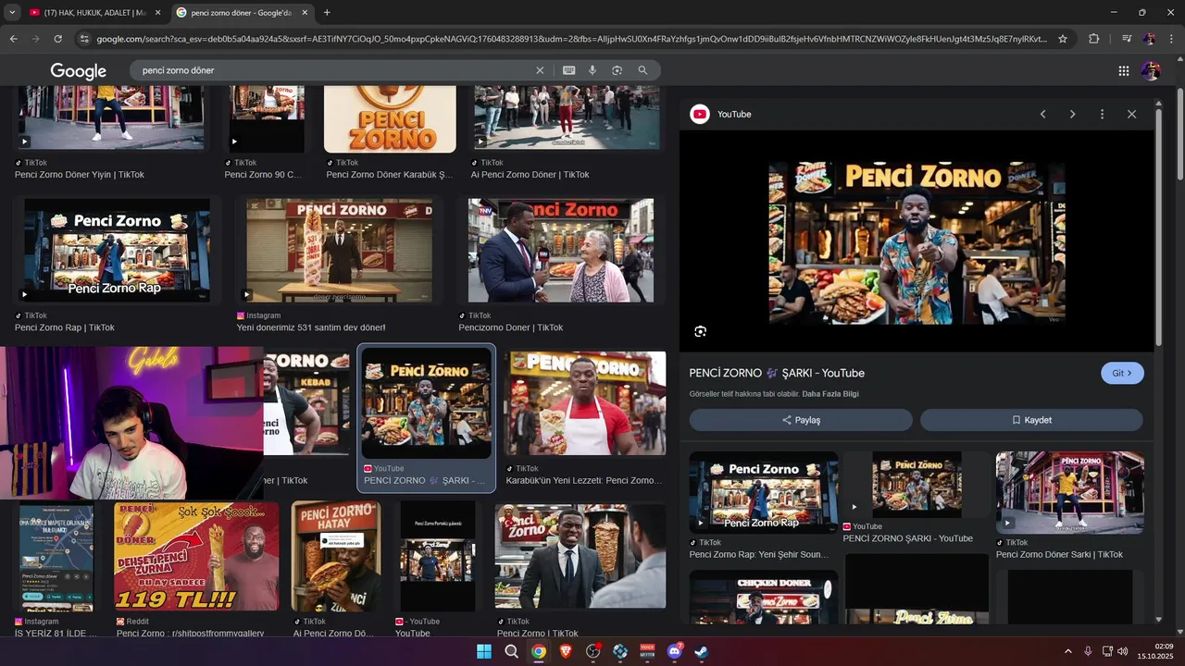Open the Google apps grid

(x=1123, y=70)
